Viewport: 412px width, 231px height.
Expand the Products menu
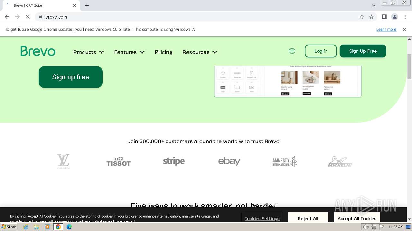[89, 52]
